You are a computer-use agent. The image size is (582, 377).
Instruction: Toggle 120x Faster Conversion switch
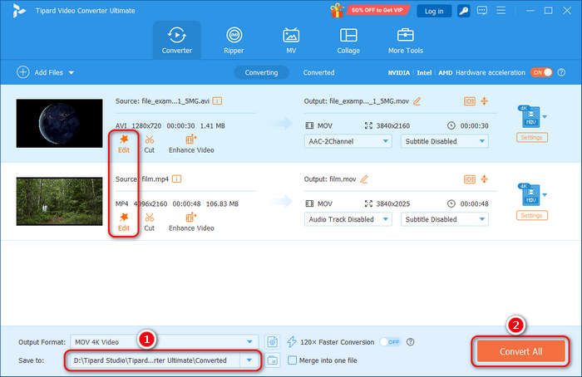pos(390,342)
